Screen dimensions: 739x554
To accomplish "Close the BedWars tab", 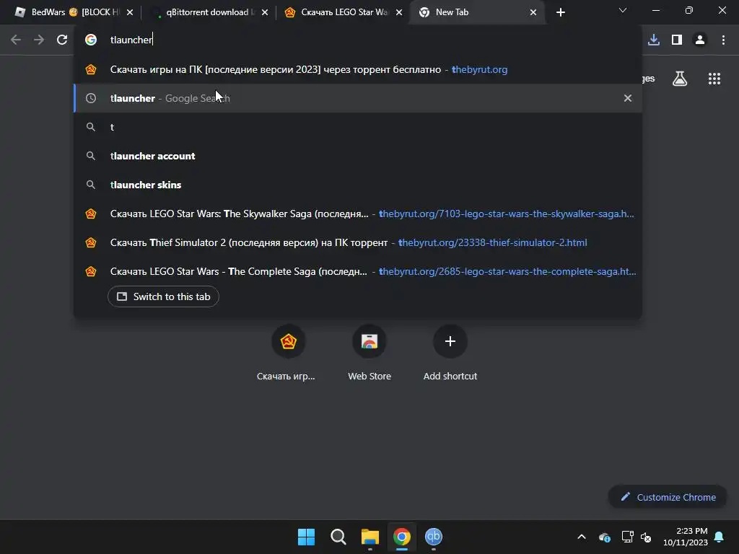I will point(130,12).
